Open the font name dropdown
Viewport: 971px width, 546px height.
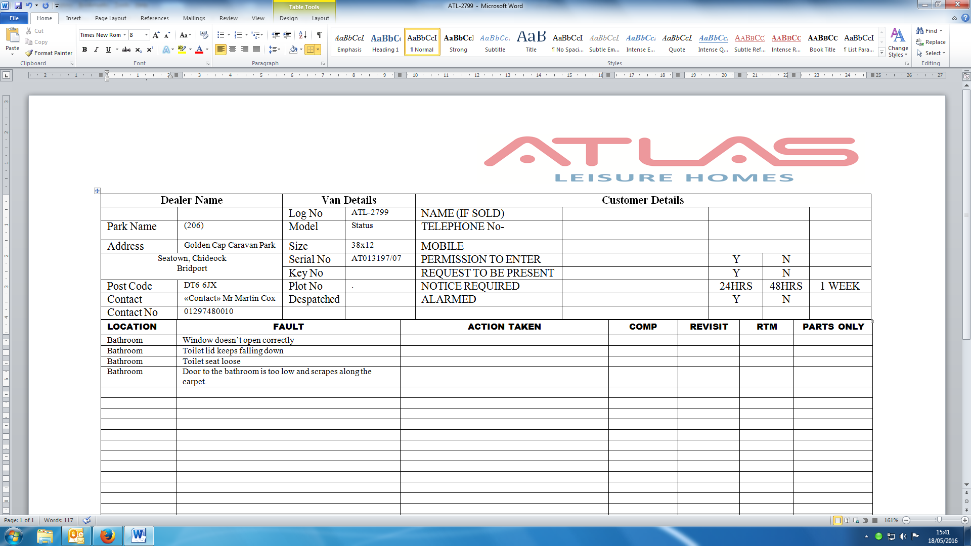(x=124, y=35)
